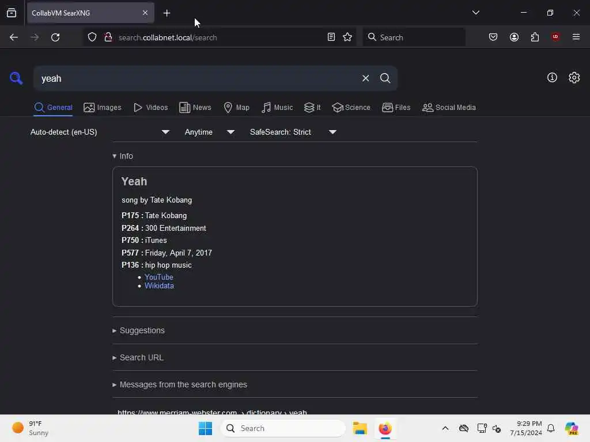Reload the current page

(x=55, y=37)
